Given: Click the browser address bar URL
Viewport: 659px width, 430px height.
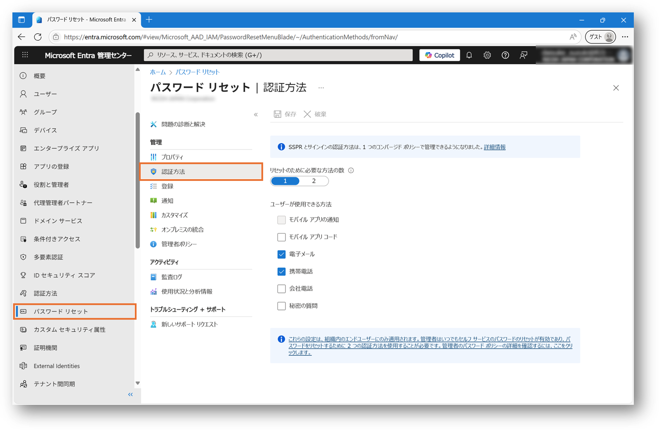Looking at the screenshot, I should click(231, 37).
